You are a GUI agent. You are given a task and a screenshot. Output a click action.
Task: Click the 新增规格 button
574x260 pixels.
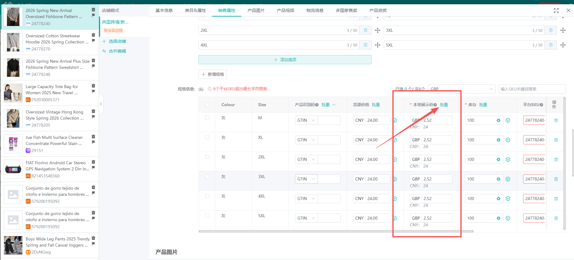click(x=213, y=74)
